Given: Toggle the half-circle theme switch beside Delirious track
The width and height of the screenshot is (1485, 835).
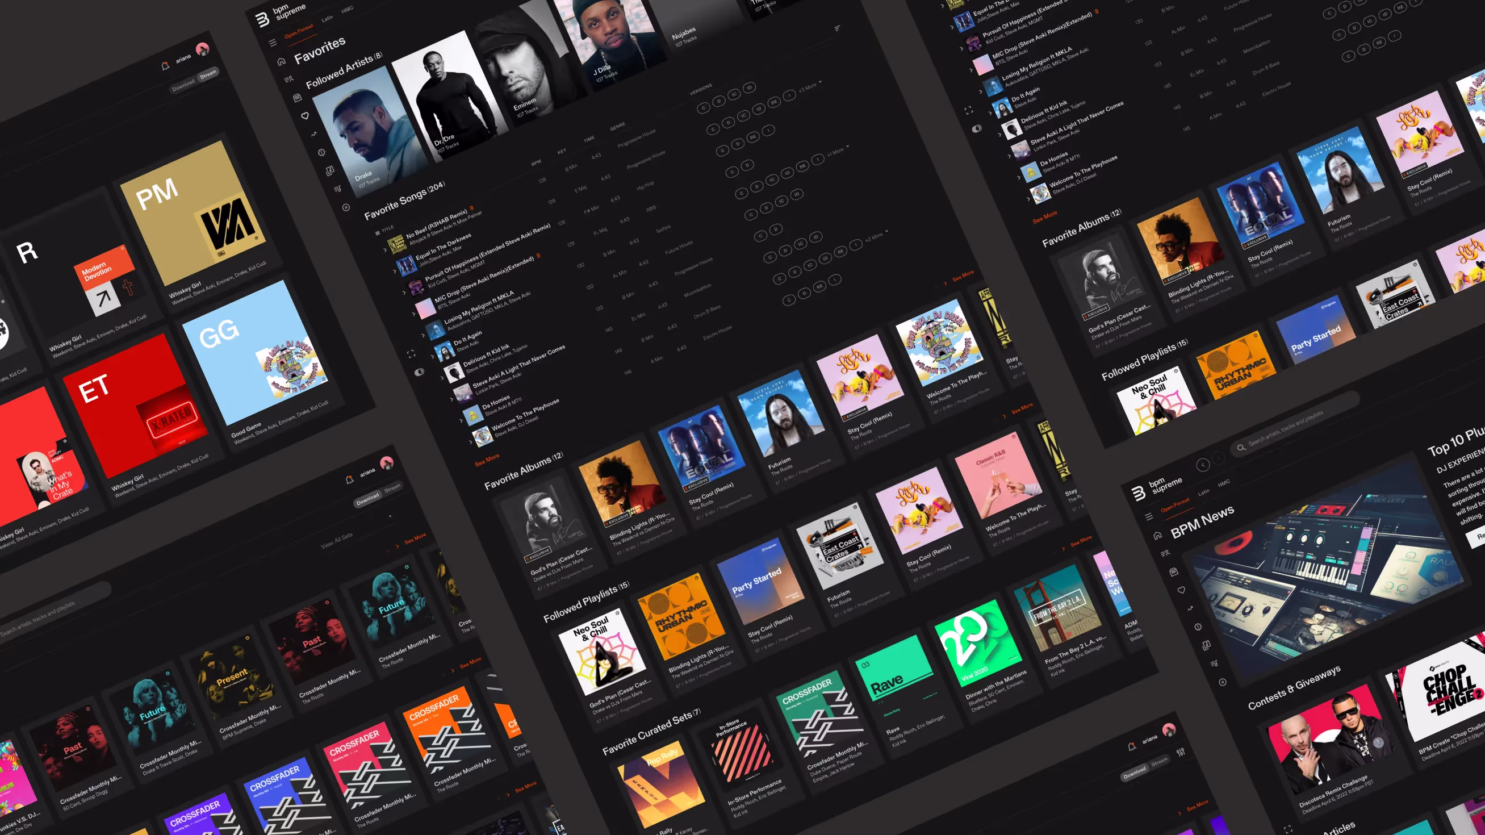Looking at the screenshot, I should [x=419, y=372].
